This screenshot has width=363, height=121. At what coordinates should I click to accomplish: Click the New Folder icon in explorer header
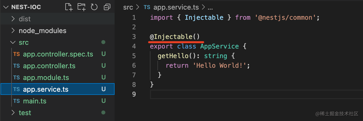(x=81, y=7)
